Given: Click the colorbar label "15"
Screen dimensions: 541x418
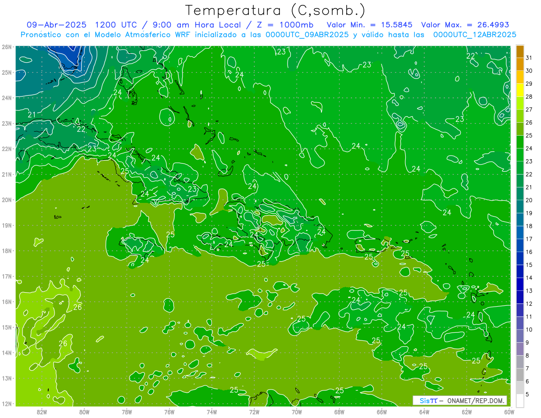Looking at the screenshot, I should tap(529, 265).
